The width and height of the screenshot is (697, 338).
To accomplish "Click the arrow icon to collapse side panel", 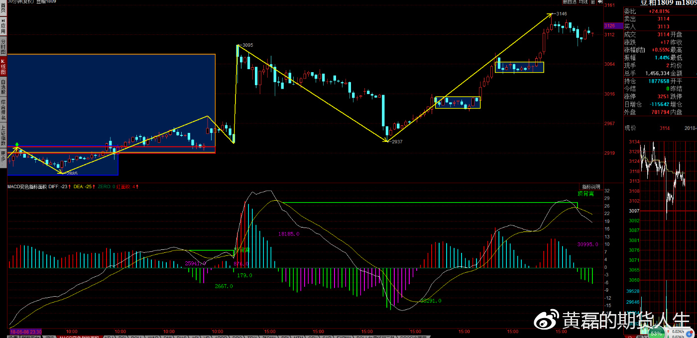I will 601,2.
